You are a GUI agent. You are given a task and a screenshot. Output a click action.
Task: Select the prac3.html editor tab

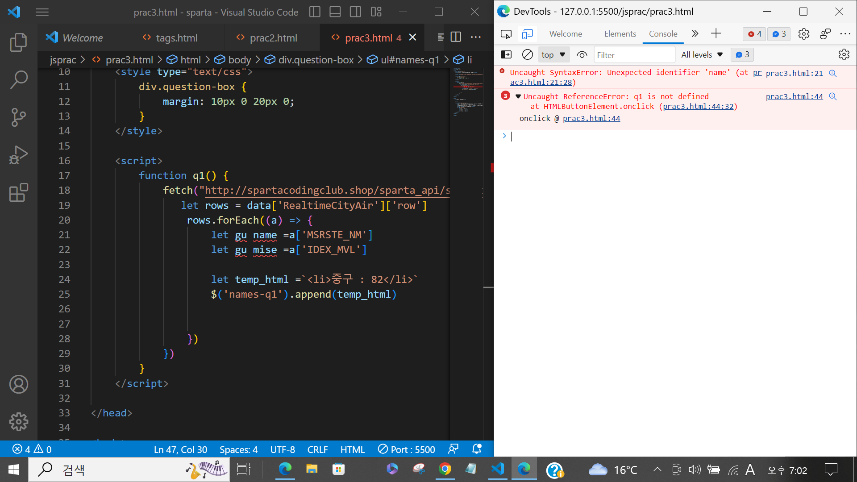[x=368, y=38]
